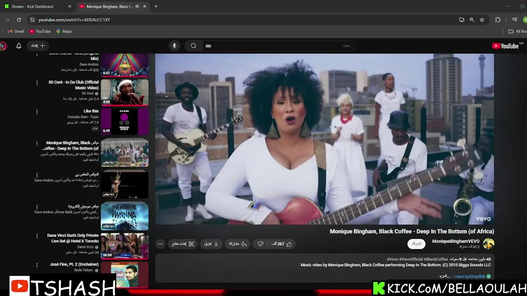Open the zoom magnifier icon in the address bar

[472, 20]
